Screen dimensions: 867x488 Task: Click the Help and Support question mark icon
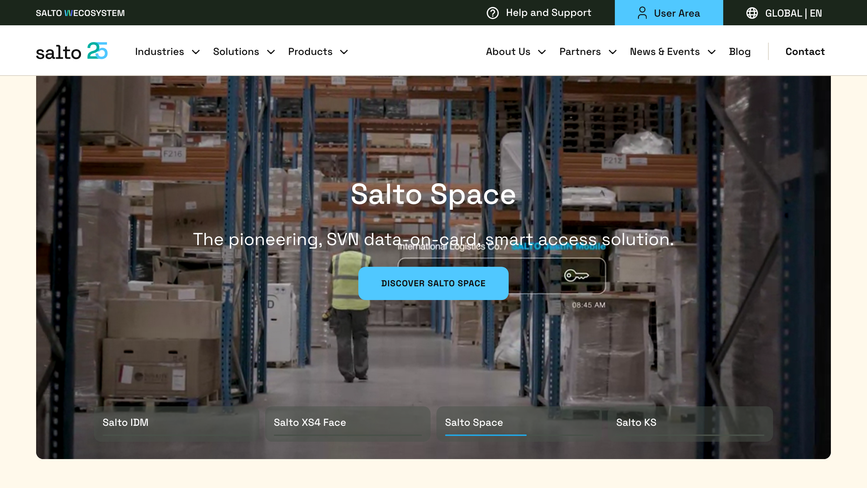(492, 13)
